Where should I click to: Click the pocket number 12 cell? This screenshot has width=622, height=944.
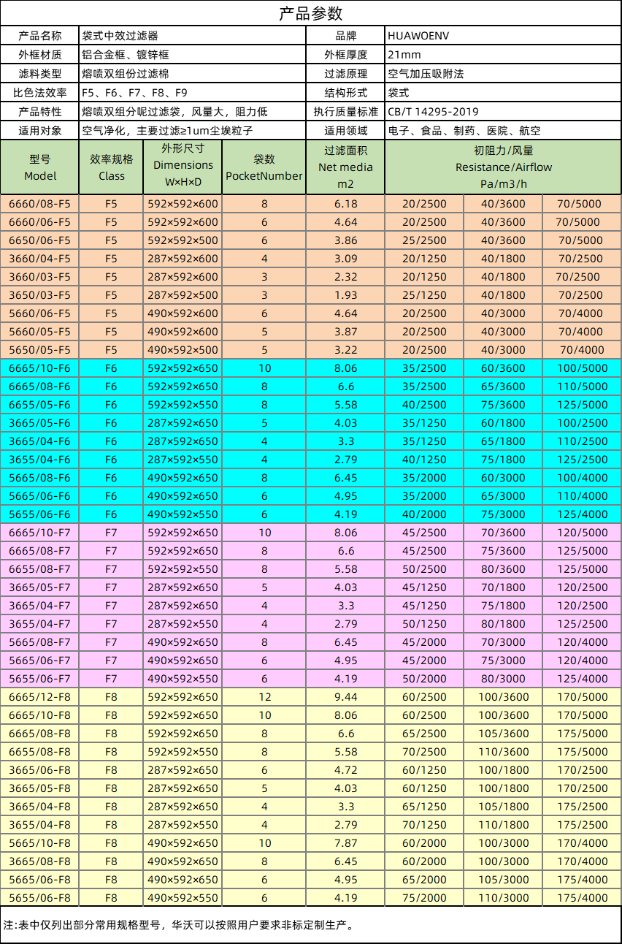(x=264, y=697)
